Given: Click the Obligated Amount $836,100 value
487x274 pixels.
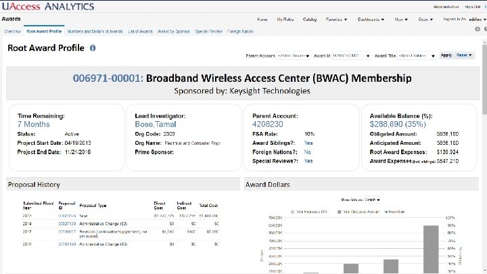Looking at the screenshot, I should [x=448, y=134].
